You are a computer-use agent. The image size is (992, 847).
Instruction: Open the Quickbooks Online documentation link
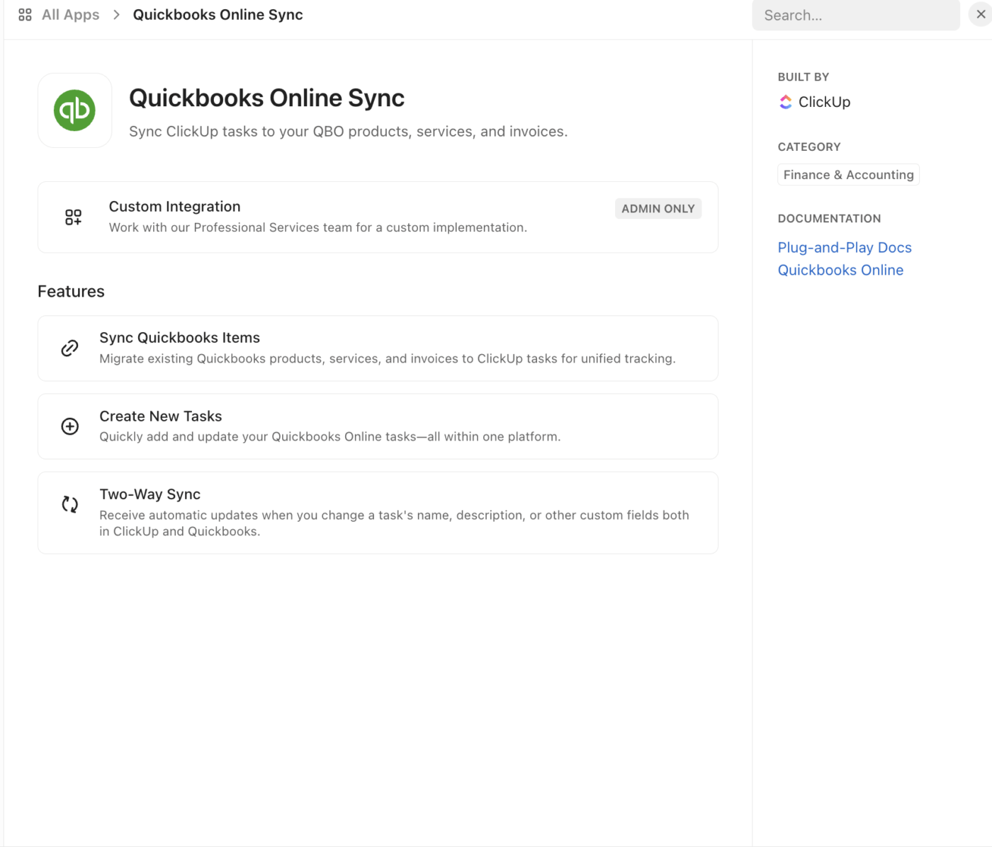(x=840, y=270)
